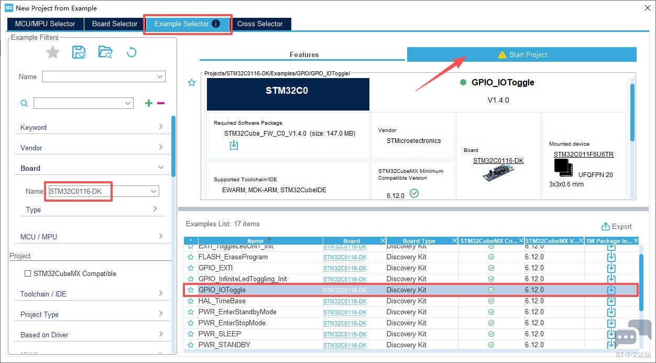Star the PWR_SLEEP example
The image size is (656, 363).
(191, 334)
